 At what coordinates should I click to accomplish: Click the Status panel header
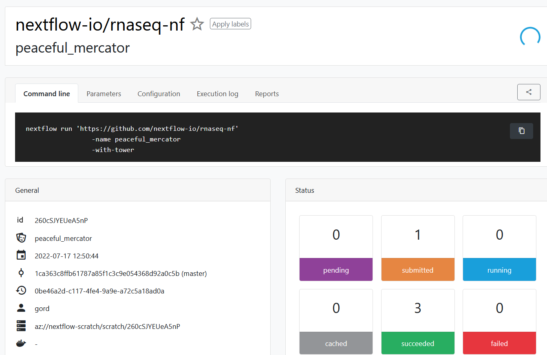(x=416, y=190)
